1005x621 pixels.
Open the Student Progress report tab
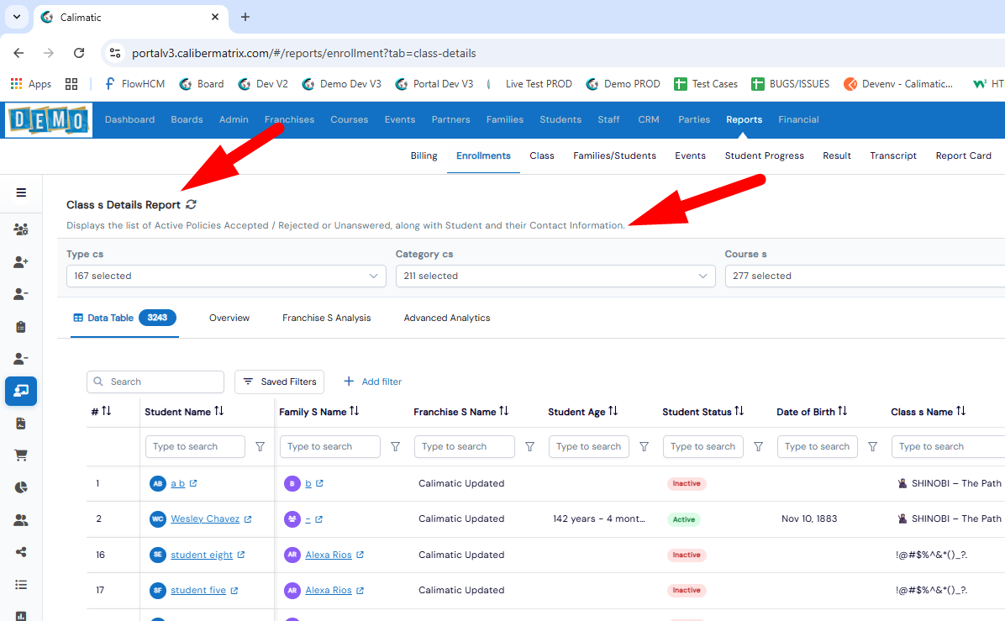(764, 155)
